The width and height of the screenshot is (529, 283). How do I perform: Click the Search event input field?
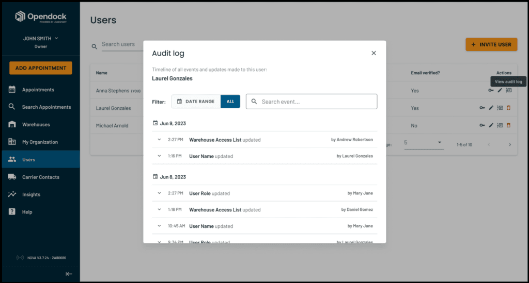point(312,101)
